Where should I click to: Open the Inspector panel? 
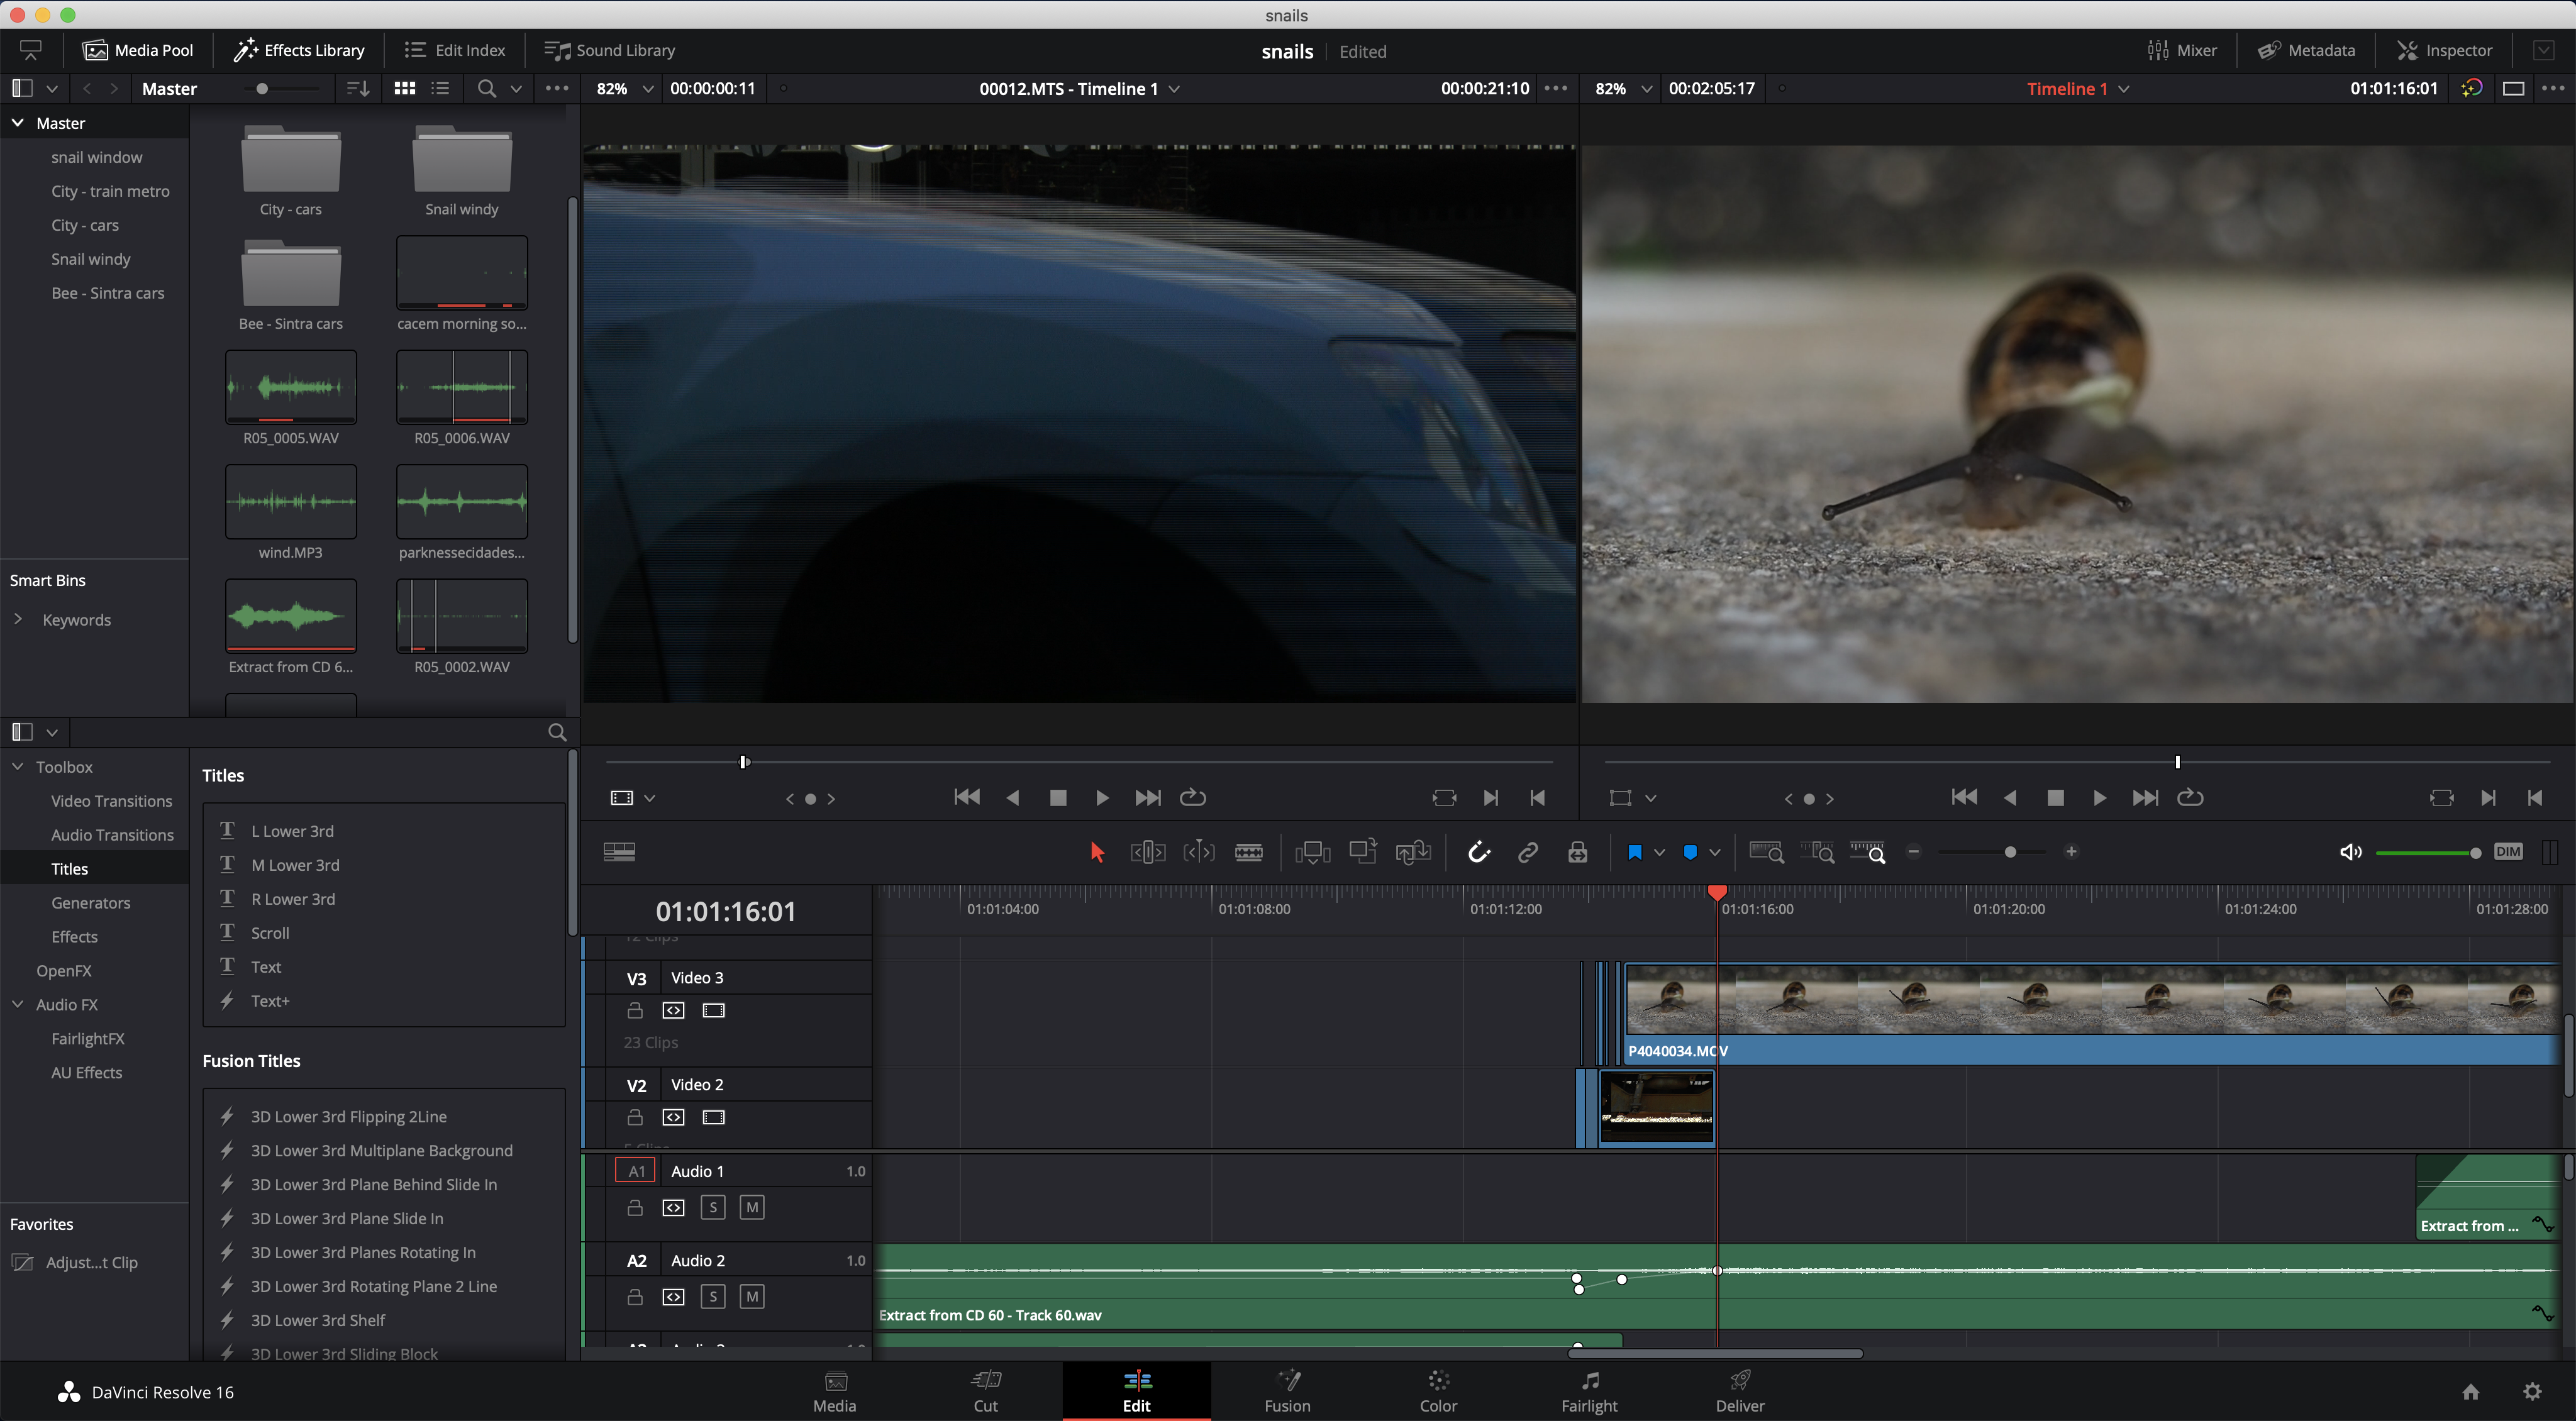pyautogui.click(x=2445, y=50)
